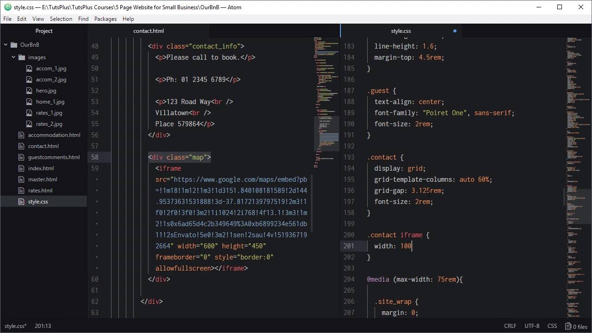Click the modified dot on style.css tab
The width and height of the screenshot is (592, 333).
[x=455, y=31]
